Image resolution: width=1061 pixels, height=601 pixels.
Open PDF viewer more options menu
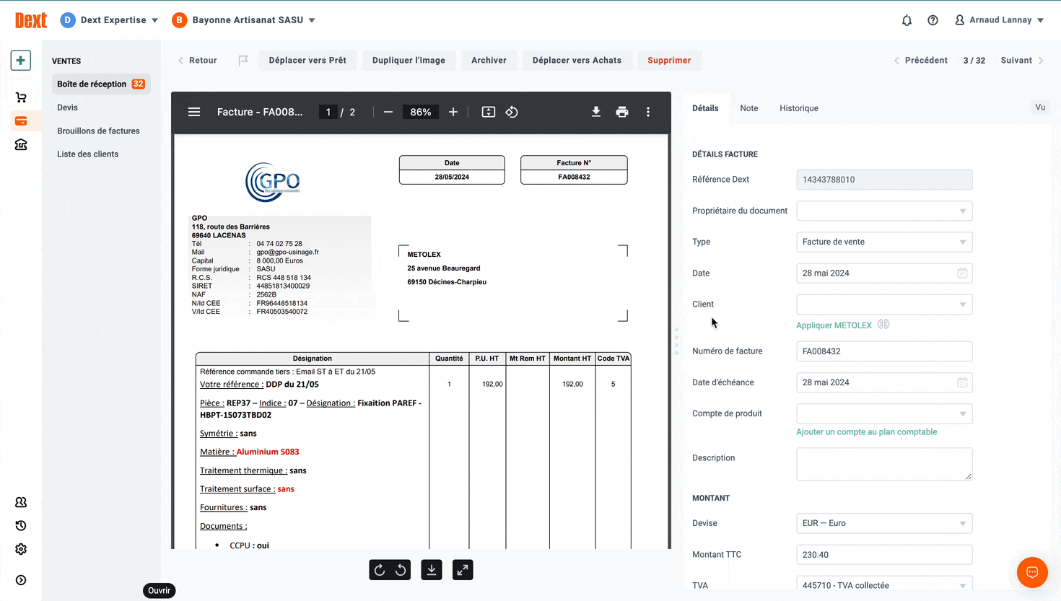click(648, 112)
